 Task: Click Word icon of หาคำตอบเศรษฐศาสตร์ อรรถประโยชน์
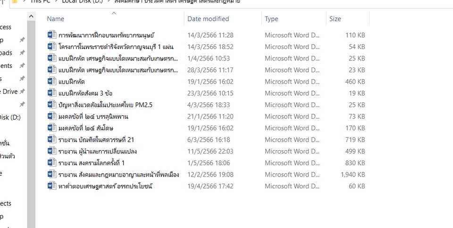tap(52, 186)
